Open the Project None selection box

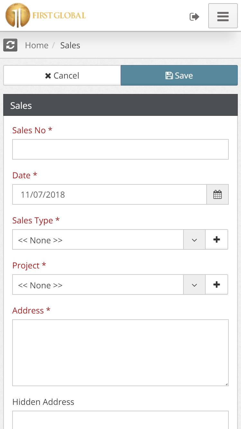point(98,284)
